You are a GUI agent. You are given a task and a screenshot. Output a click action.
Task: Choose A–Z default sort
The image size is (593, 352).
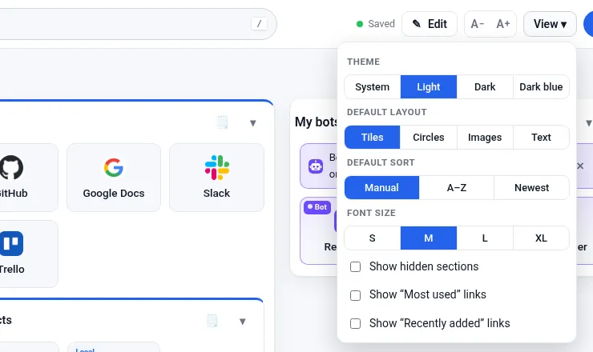457,188
